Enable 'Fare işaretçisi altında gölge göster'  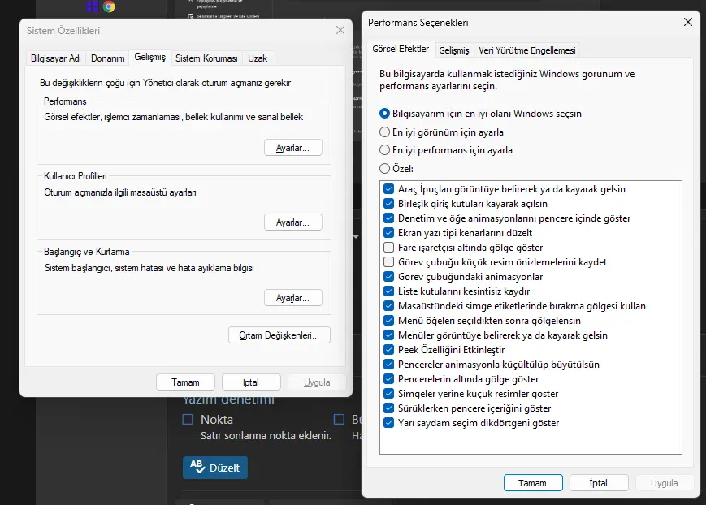(388, 248)
